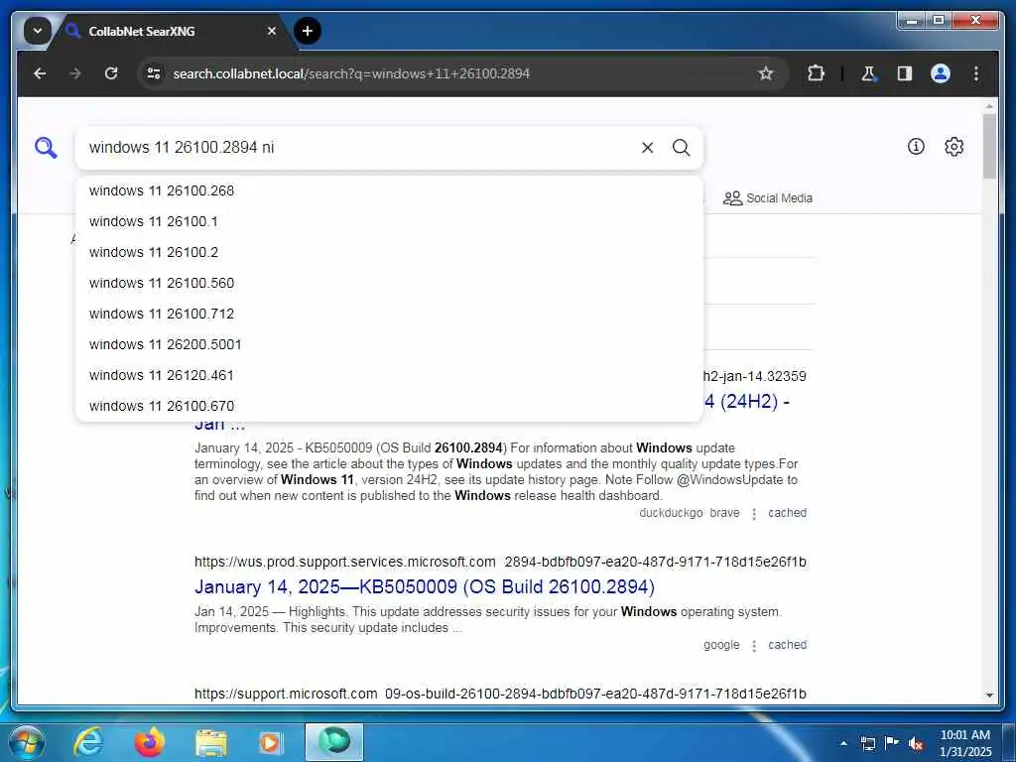
Task: Show hidden tray icons arrow
Action: (843, 743)
